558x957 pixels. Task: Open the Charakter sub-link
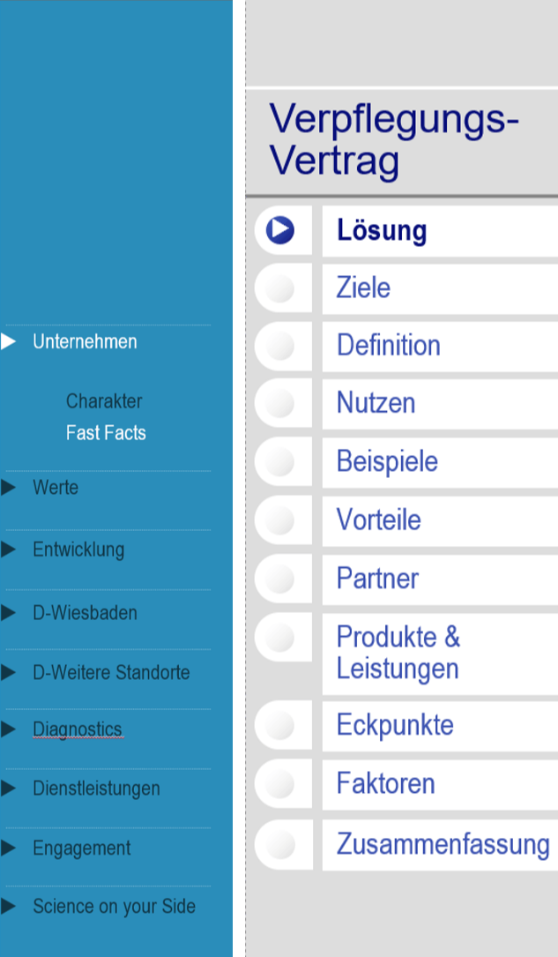[x=104, y=401]
